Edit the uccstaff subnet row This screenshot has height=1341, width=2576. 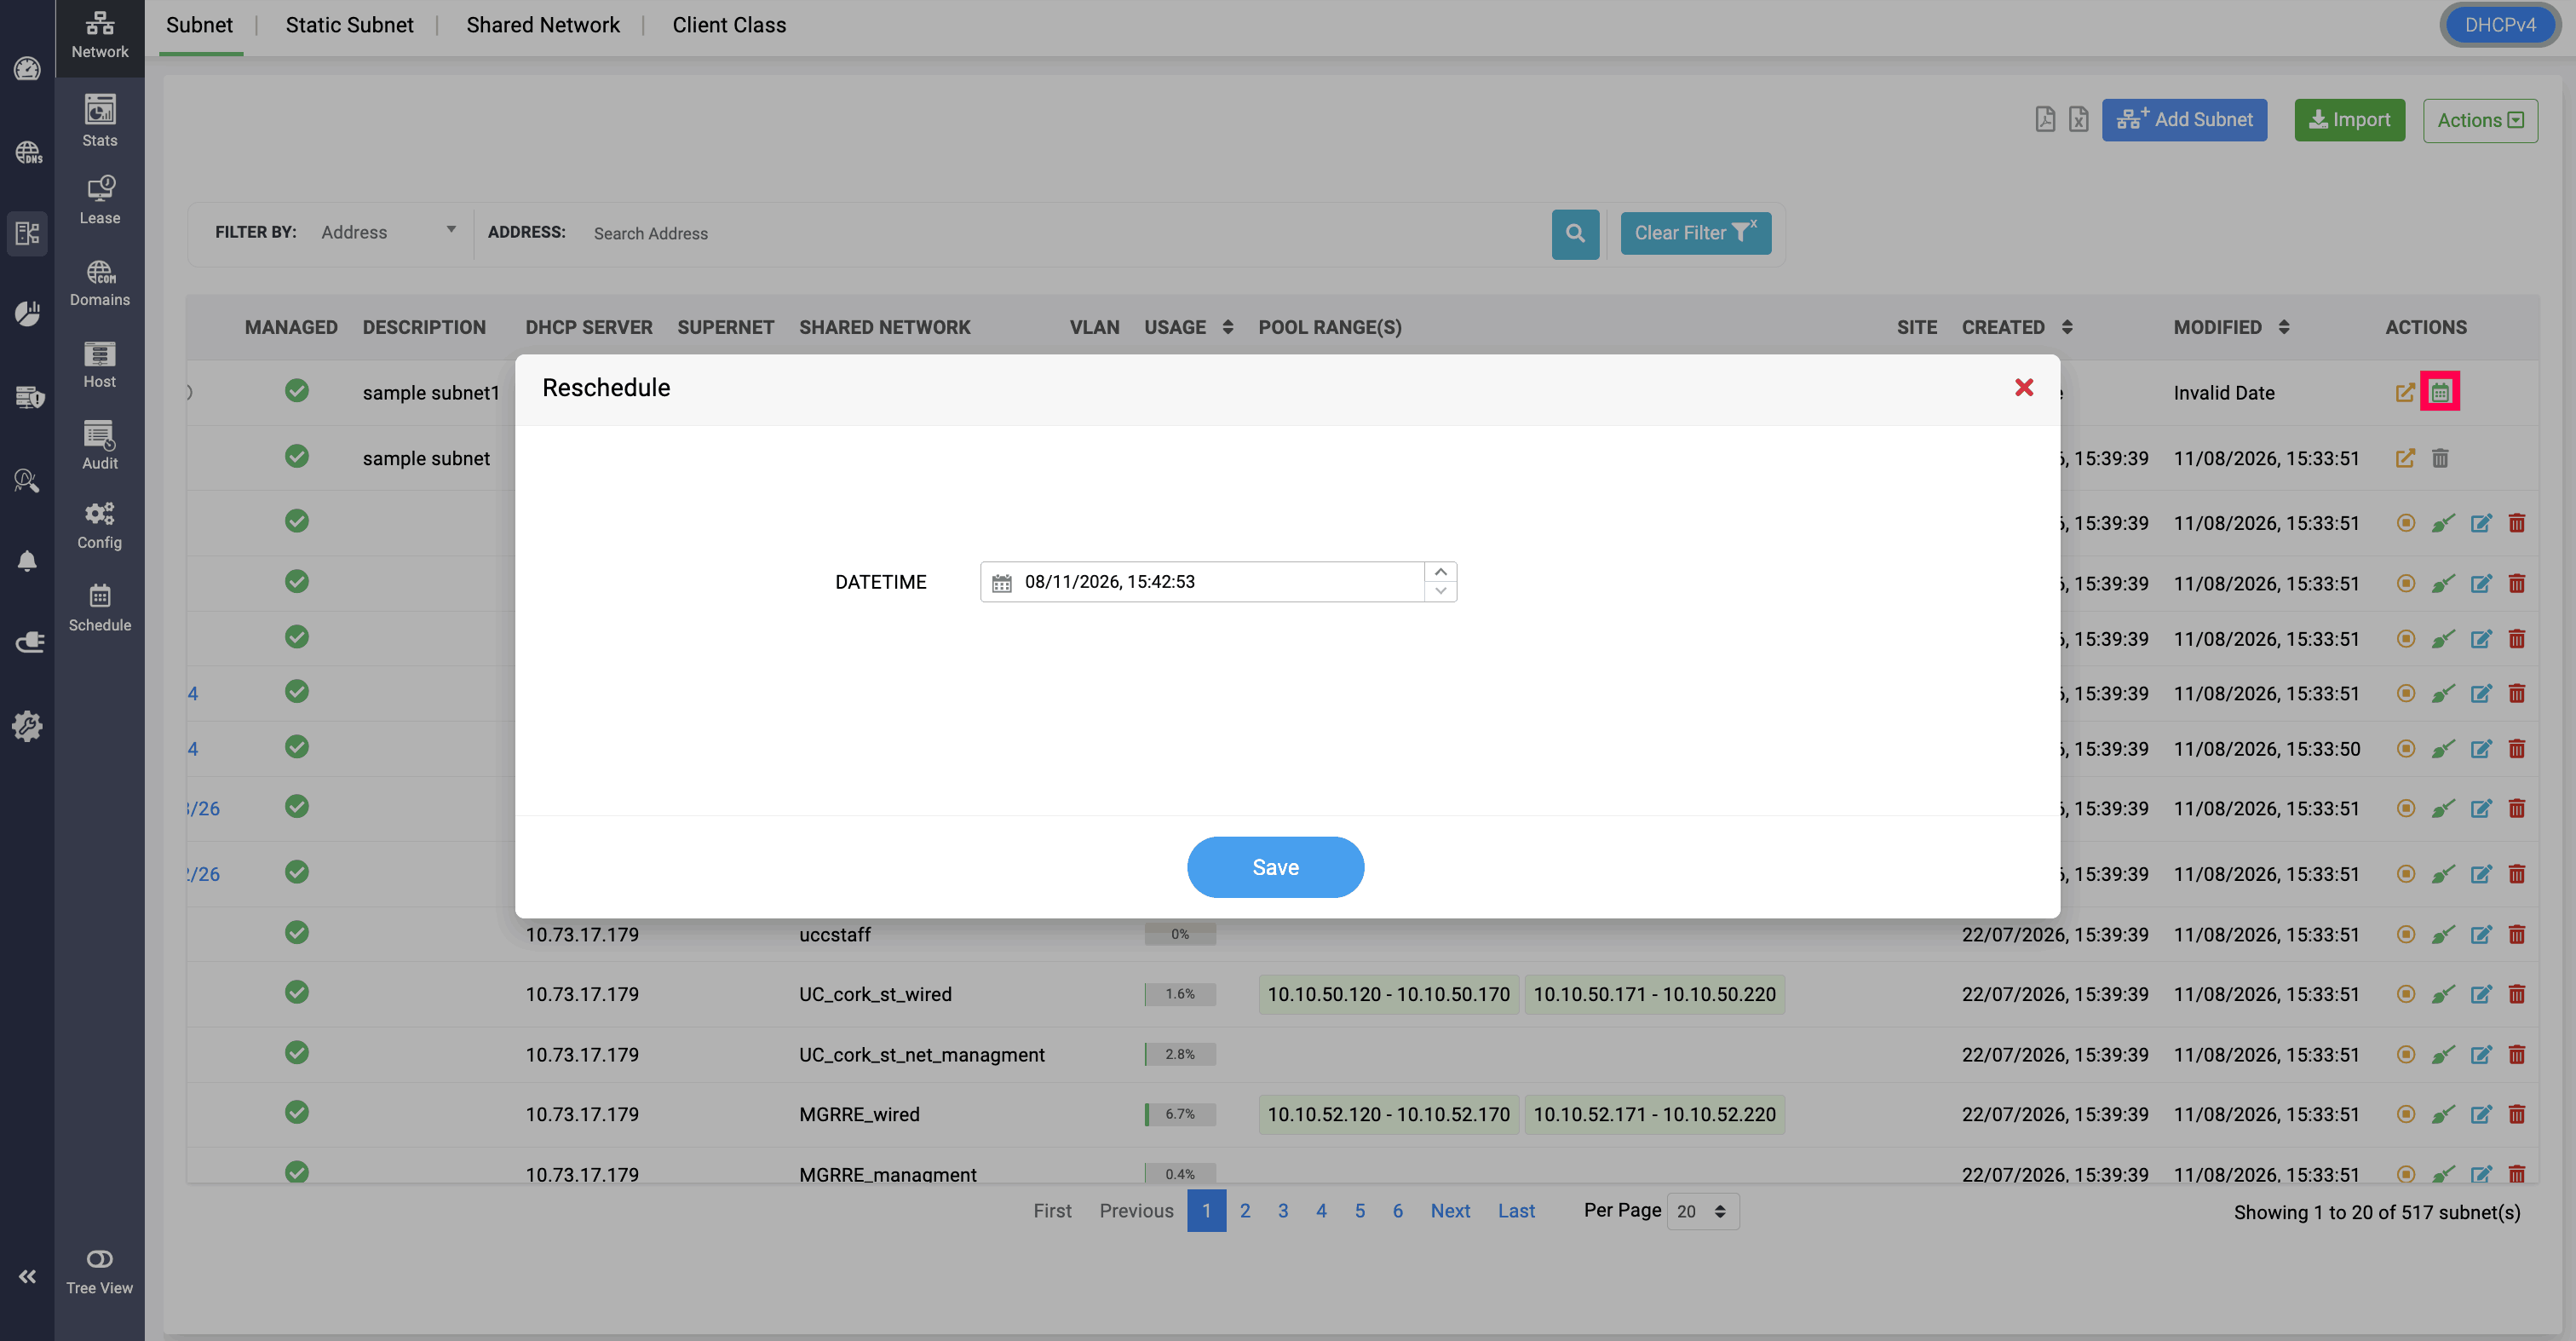2481,934
